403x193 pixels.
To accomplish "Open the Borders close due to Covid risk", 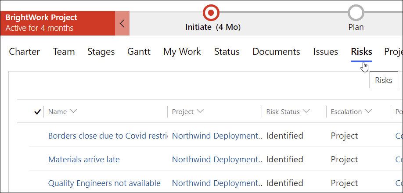I will click(108, 136).
